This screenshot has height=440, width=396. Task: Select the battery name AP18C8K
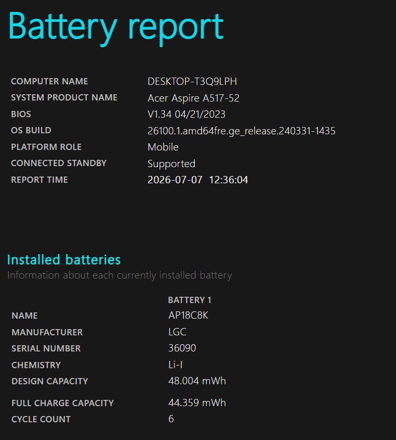tap(188, 316)
